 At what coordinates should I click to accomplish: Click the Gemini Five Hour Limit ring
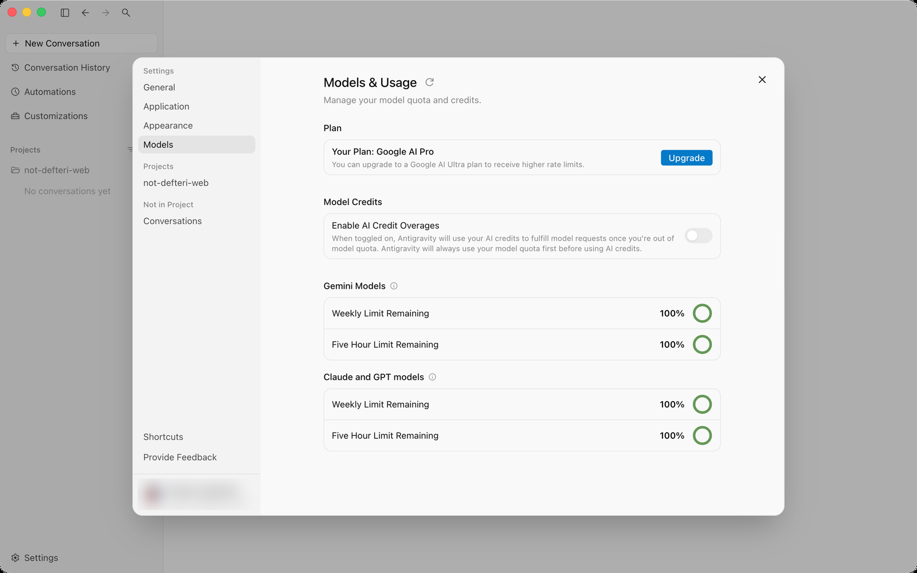(x=702, y=344)
